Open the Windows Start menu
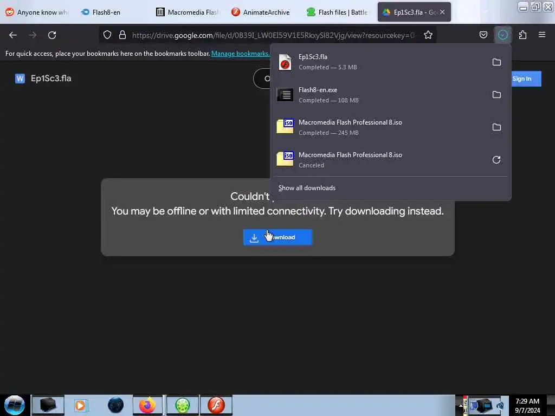Screen dimensions: 555x416 pyautogui.click(x=14, y=405)
